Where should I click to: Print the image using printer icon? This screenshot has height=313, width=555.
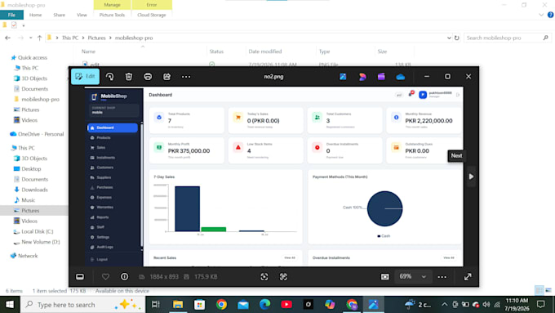pos(148,77)
